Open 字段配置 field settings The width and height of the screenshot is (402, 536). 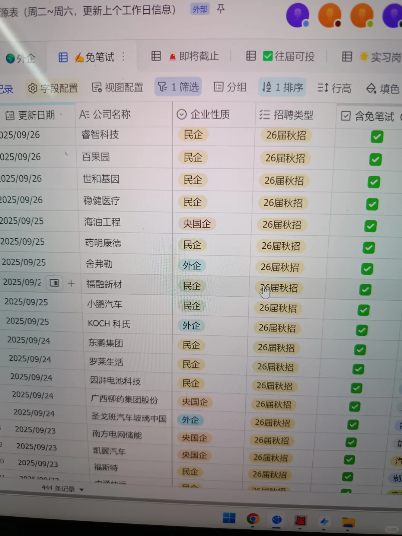tap(53, 88)
